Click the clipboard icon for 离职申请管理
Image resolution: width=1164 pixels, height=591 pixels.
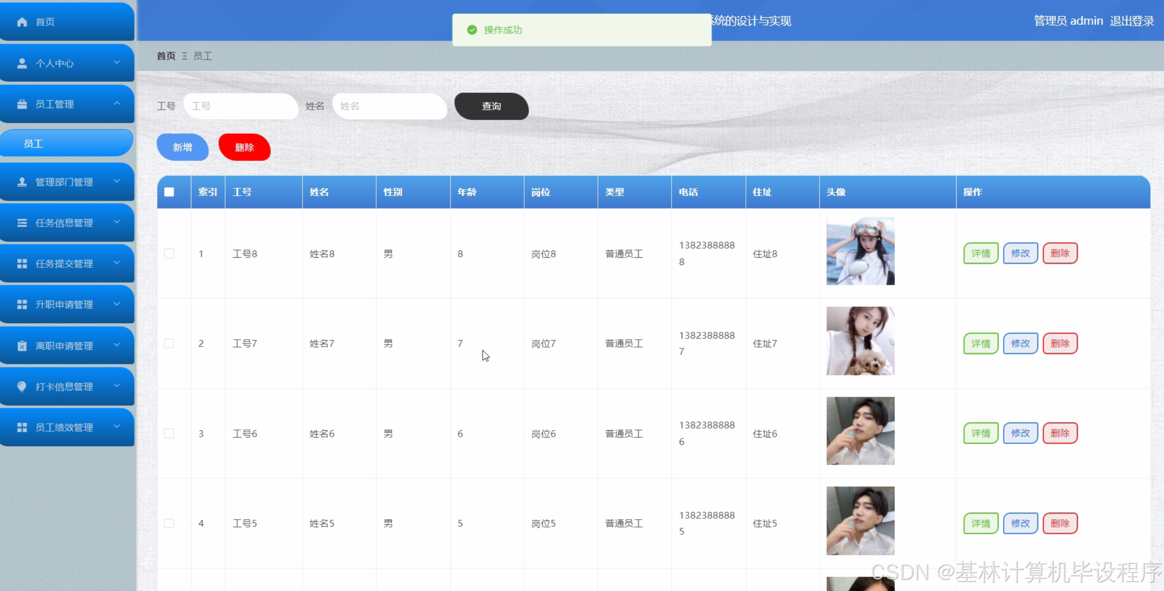tap(22, 346)
